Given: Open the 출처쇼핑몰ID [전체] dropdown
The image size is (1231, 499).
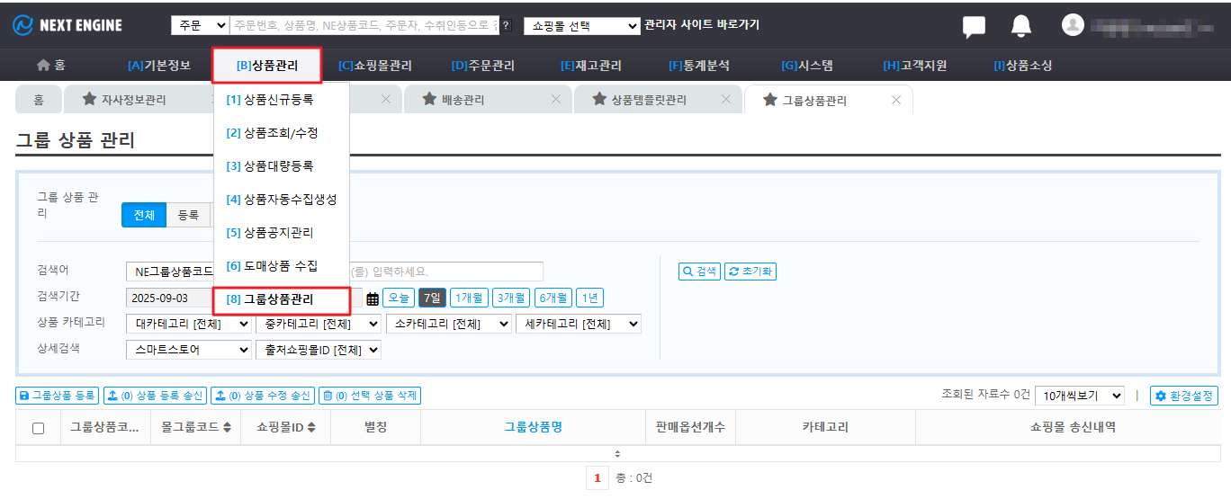Looking at the screenshot, I should 319,349.
